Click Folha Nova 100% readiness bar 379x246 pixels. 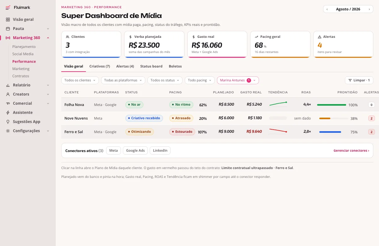[x=332, y=105]
